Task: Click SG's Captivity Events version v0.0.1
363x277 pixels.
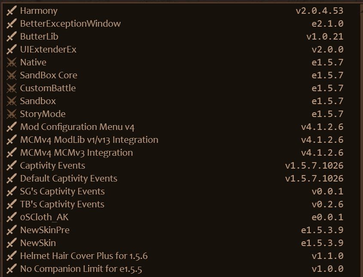Action: (328, 191)
